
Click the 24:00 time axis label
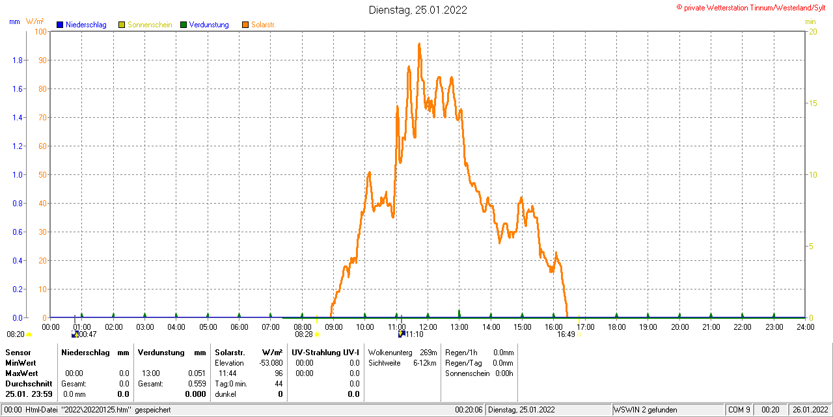click(x=806, y=327)
